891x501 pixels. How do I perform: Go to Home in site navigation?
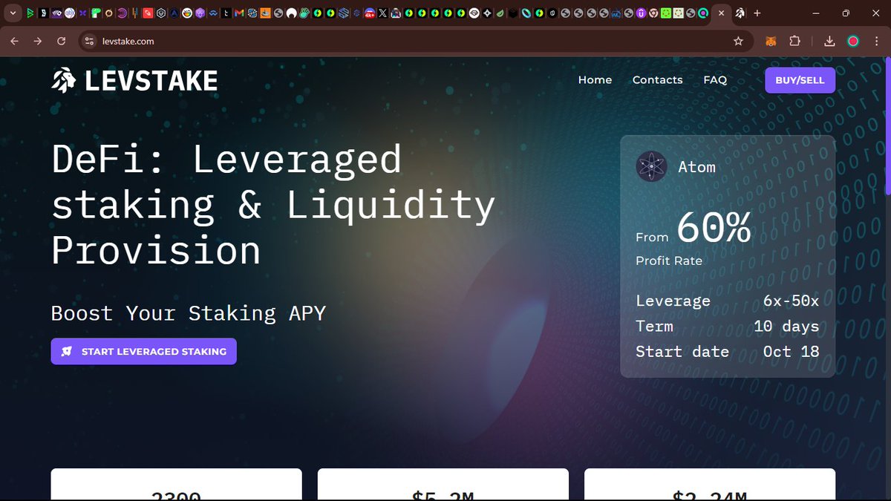click(x=595, y=80)
